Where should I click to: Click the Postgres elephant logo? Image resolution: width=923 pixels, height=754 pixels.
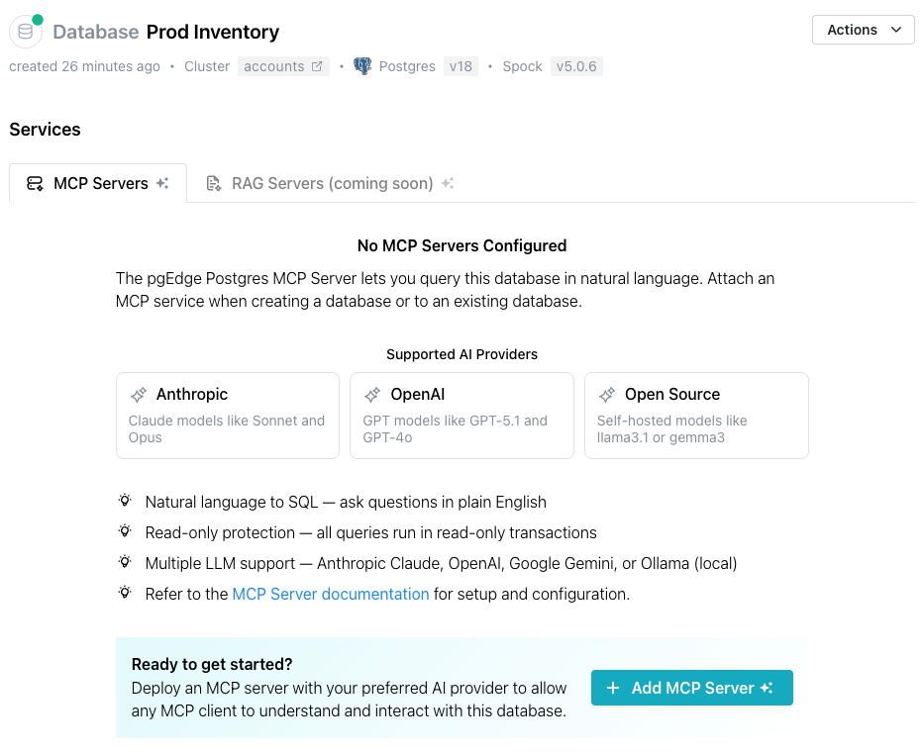pyautogui.click(x=360, y=66)
